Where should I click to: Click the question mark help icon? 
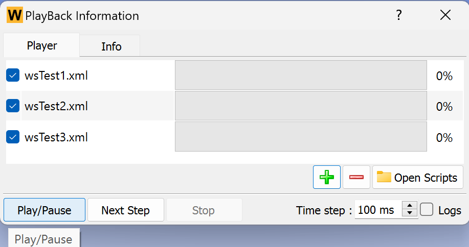[x=399, y=15]
